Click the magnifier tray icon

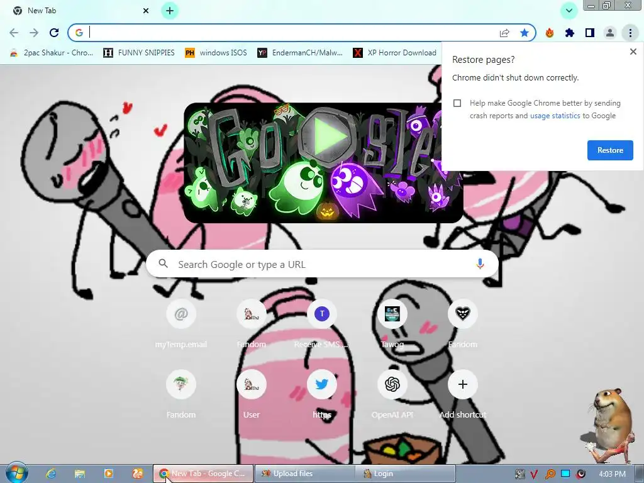(x=550, y=474)
